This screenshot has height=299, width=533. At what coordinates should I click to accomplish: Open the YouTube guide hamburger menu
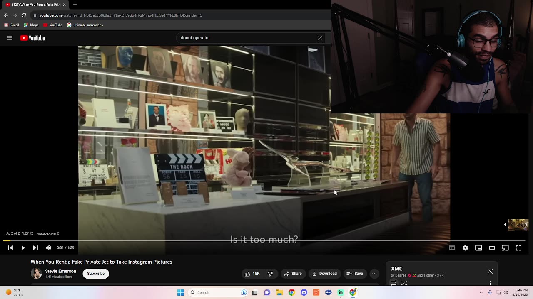pyautogui.click(x=10, y=38)
